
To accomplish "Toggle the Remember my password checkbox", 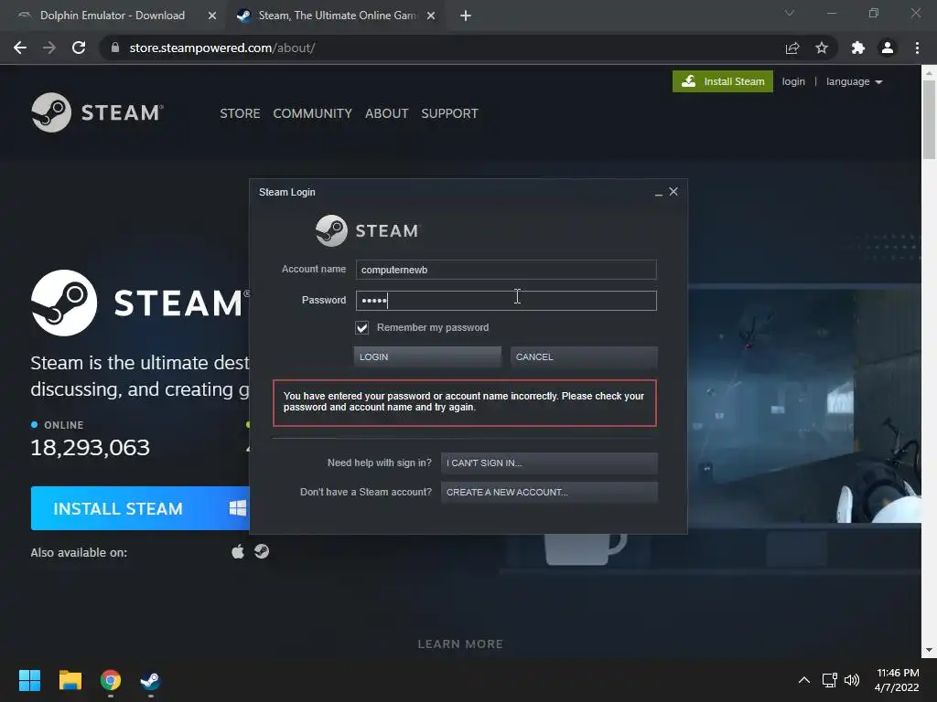I will tap(362, 328).
